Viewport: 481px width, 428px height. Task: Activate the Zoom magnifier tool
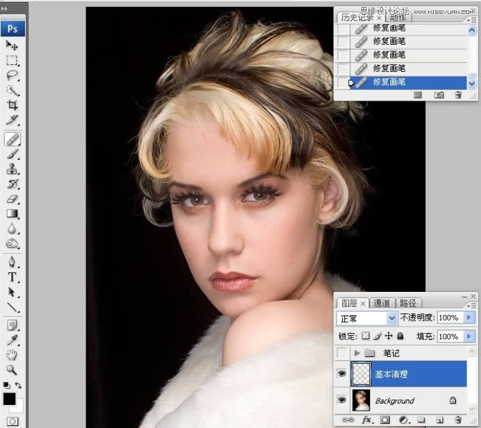click(x=13, y=369)
